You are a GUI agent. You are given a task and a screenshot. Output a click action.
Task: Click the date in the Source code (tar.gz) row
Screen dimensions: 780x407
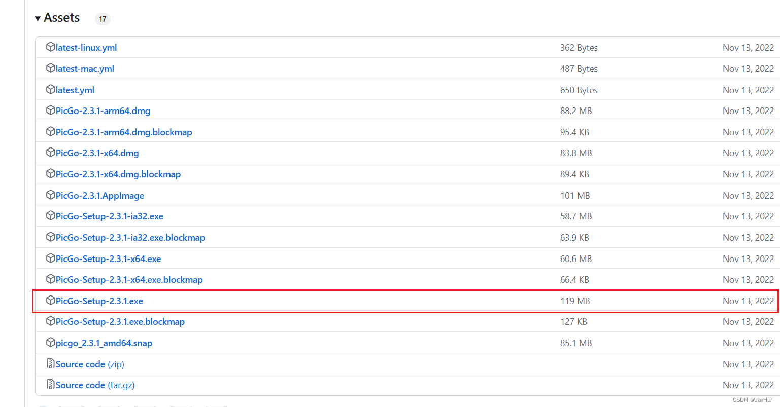tap(749, 385)
